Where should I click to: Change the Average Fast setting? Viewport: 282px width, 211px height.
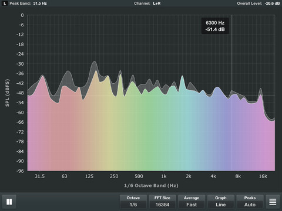tap(192, 202)
